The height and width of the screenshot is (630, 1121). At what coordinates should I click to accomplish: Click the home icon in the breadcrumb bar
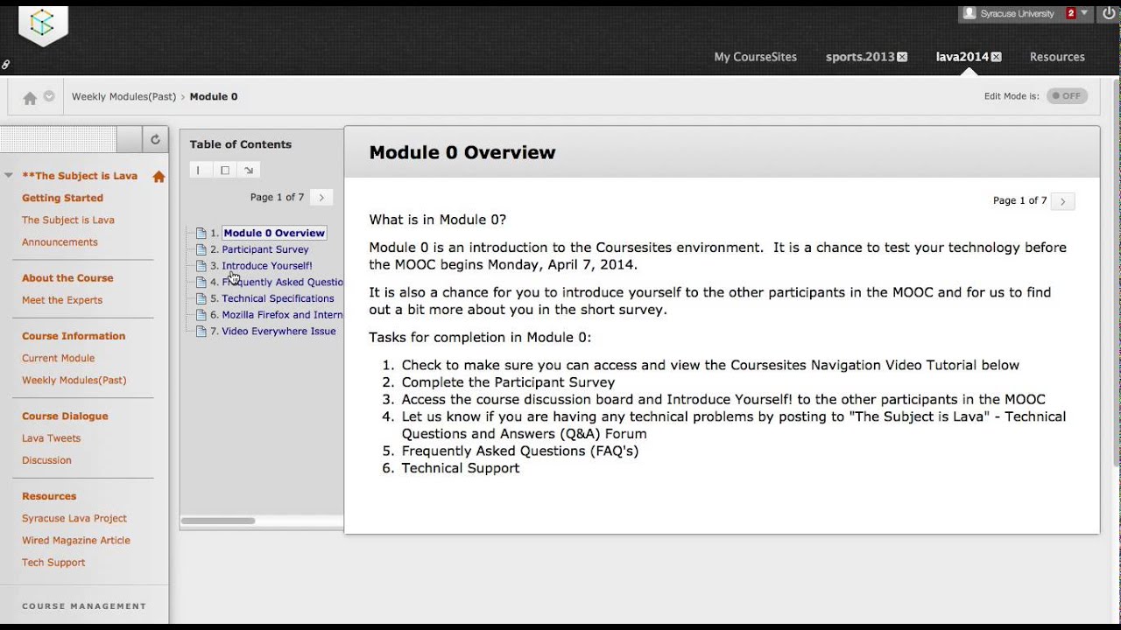coord(30,97)
